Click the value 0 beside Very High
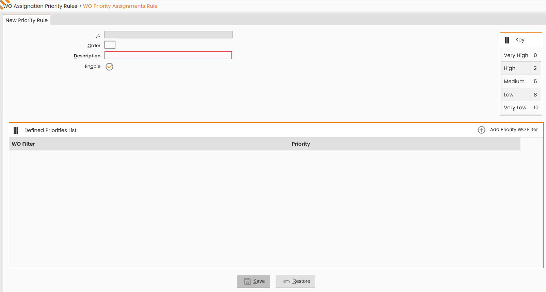This screenshot has width=546, height=292. tap(535, 55)
